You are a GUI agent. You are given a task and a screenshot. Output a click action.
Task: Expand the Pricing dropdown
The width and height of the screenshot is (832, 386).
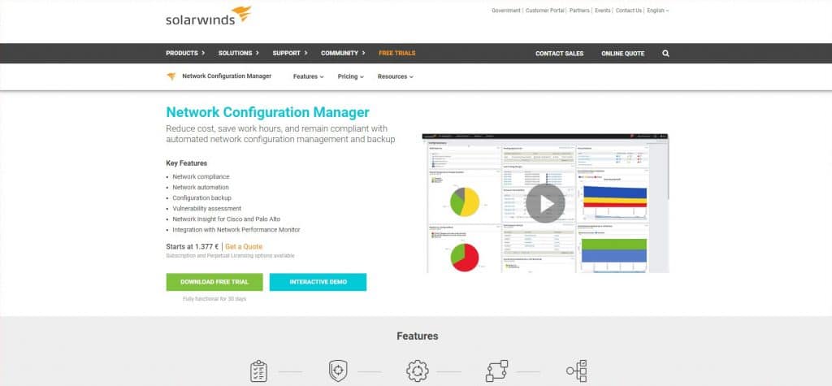[x=350, y=76]
